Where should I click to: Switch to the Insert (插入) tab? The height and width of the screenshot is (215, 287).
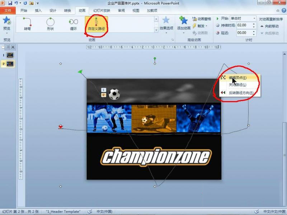[x=38, y=11]
